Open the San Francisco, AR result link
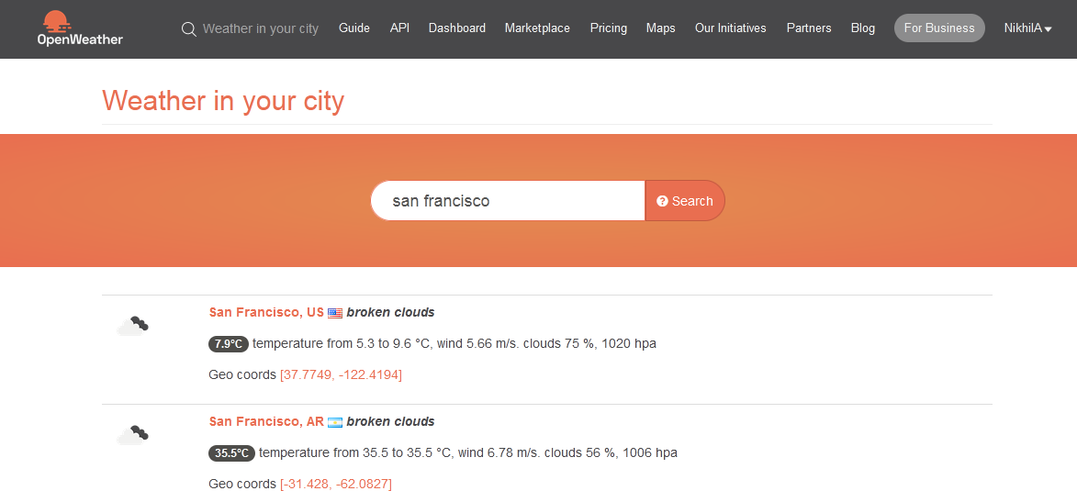The image size is (1077, 491). [266, 421]
